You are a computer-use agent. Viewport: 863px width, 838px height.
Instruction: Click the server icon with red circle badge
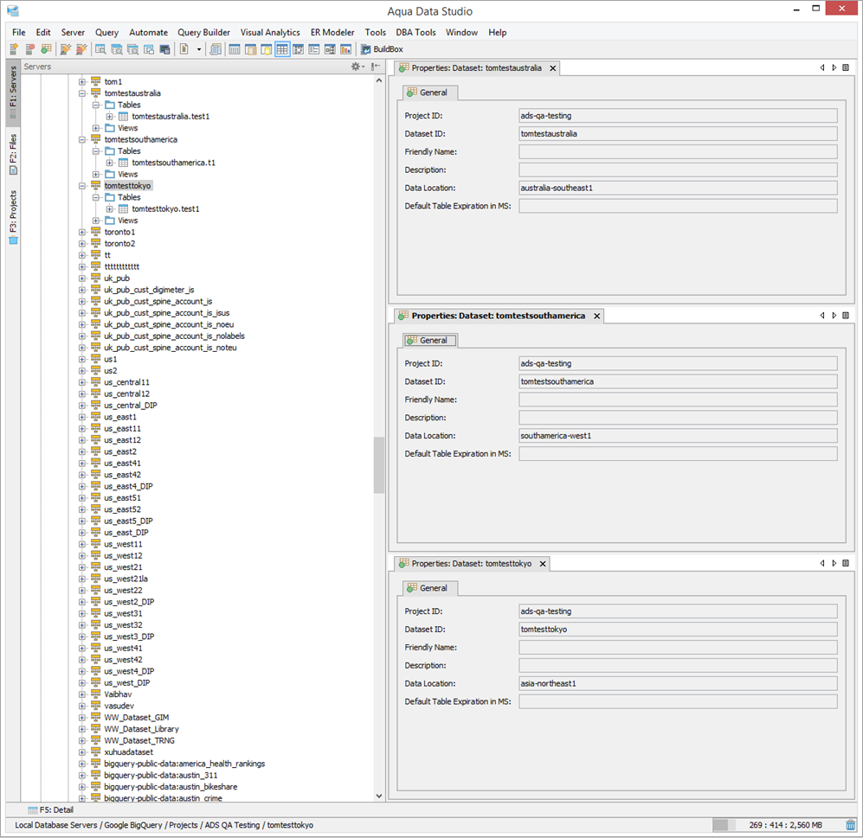pos(30,49)
